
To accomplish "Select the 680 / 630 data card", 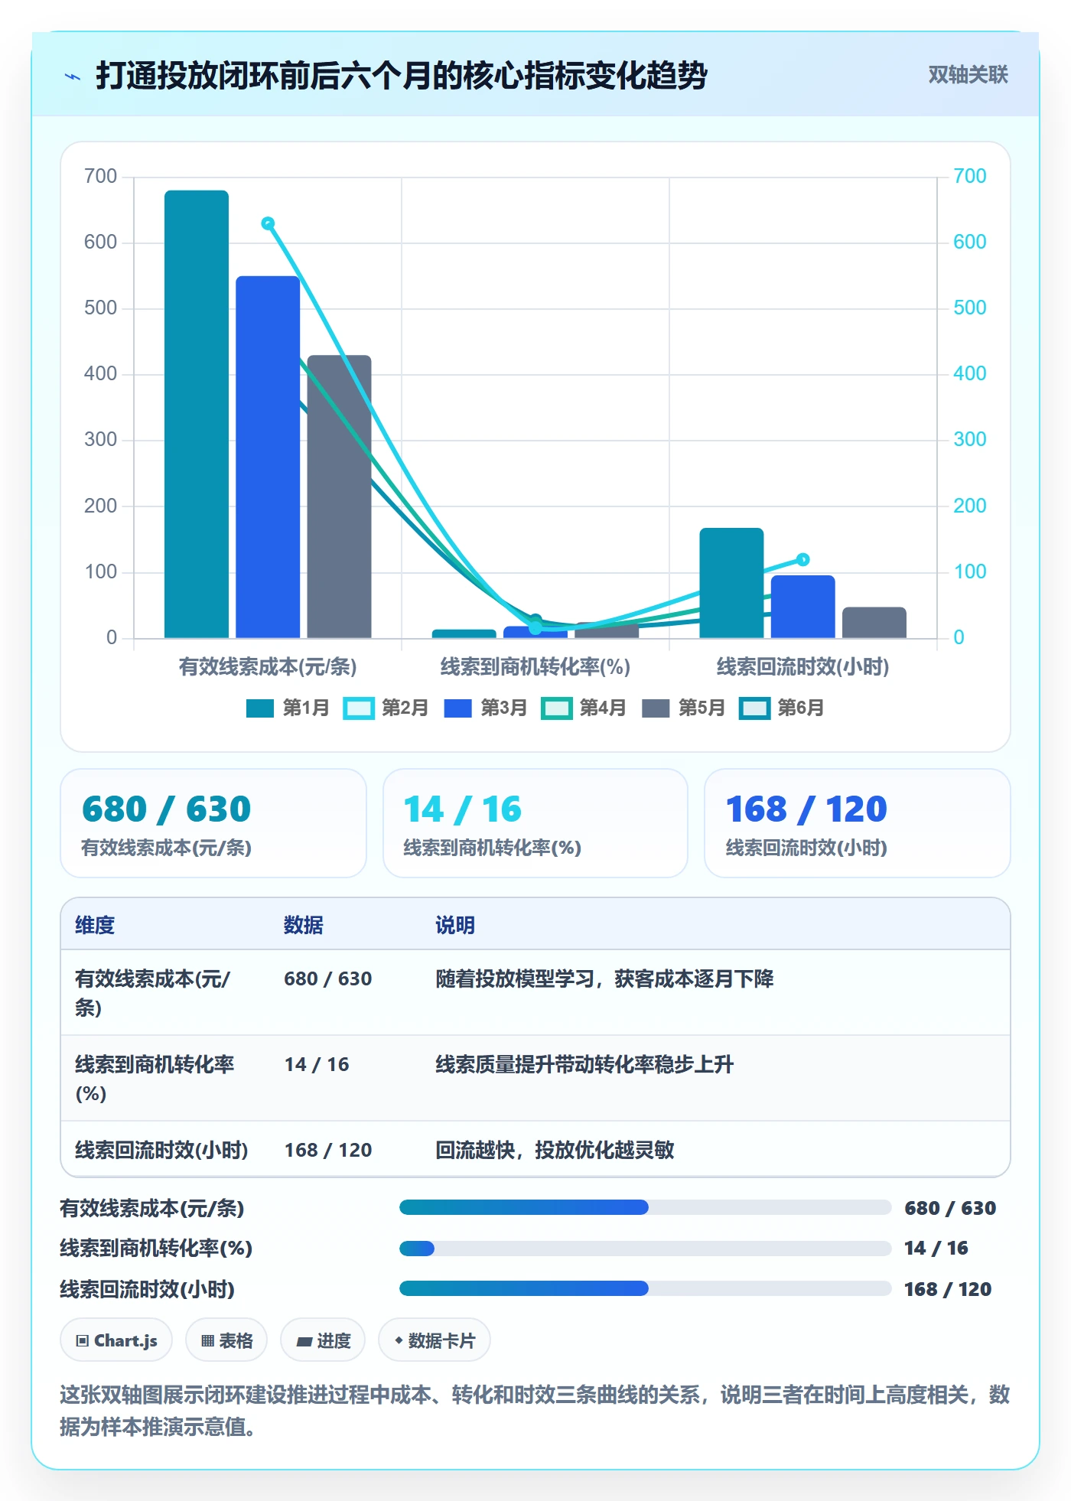I will (213, 824).
